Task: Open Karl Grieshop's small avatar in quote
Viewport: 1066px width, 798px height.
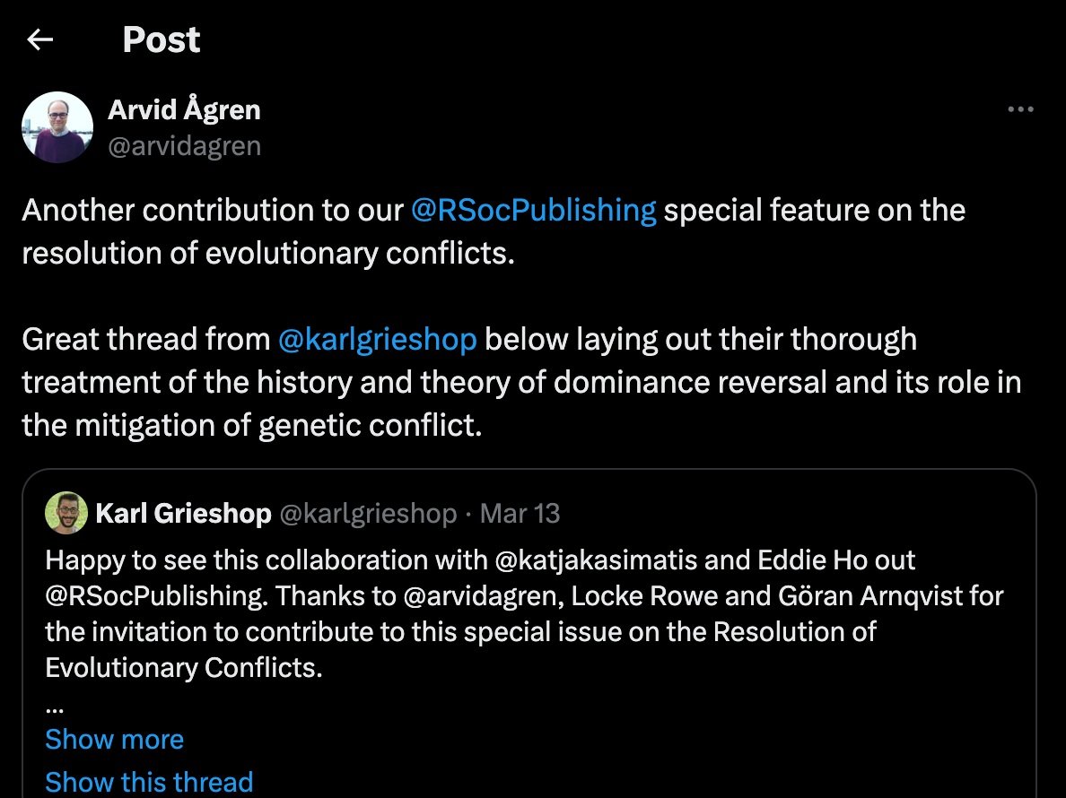Action: (66, 513)
